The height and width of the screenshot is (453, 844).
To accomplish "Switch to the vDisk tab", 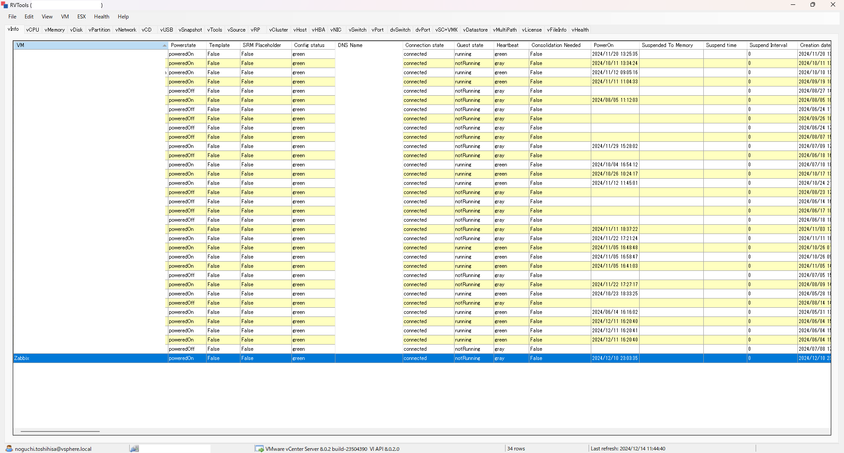I will [x=76, y=30].
